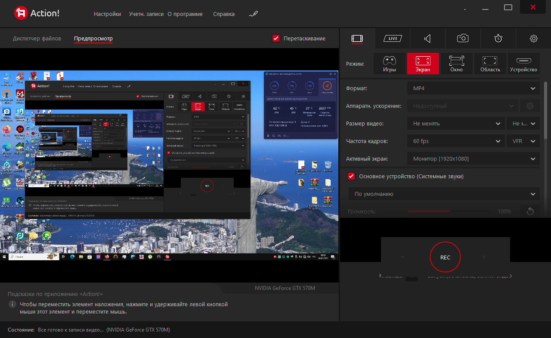Image resolution: width=551 pixels, height=338 pixels.
Task: Switch to LIVE streaming tab
Action: (393, 38)
